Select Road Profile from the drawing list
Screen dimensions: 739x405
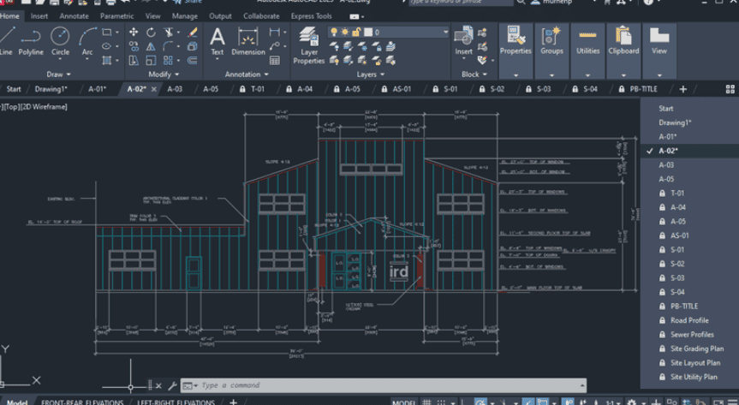[x=689, y=320]
